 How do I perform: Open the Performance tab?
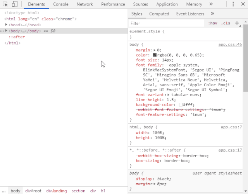coord(113,4)
